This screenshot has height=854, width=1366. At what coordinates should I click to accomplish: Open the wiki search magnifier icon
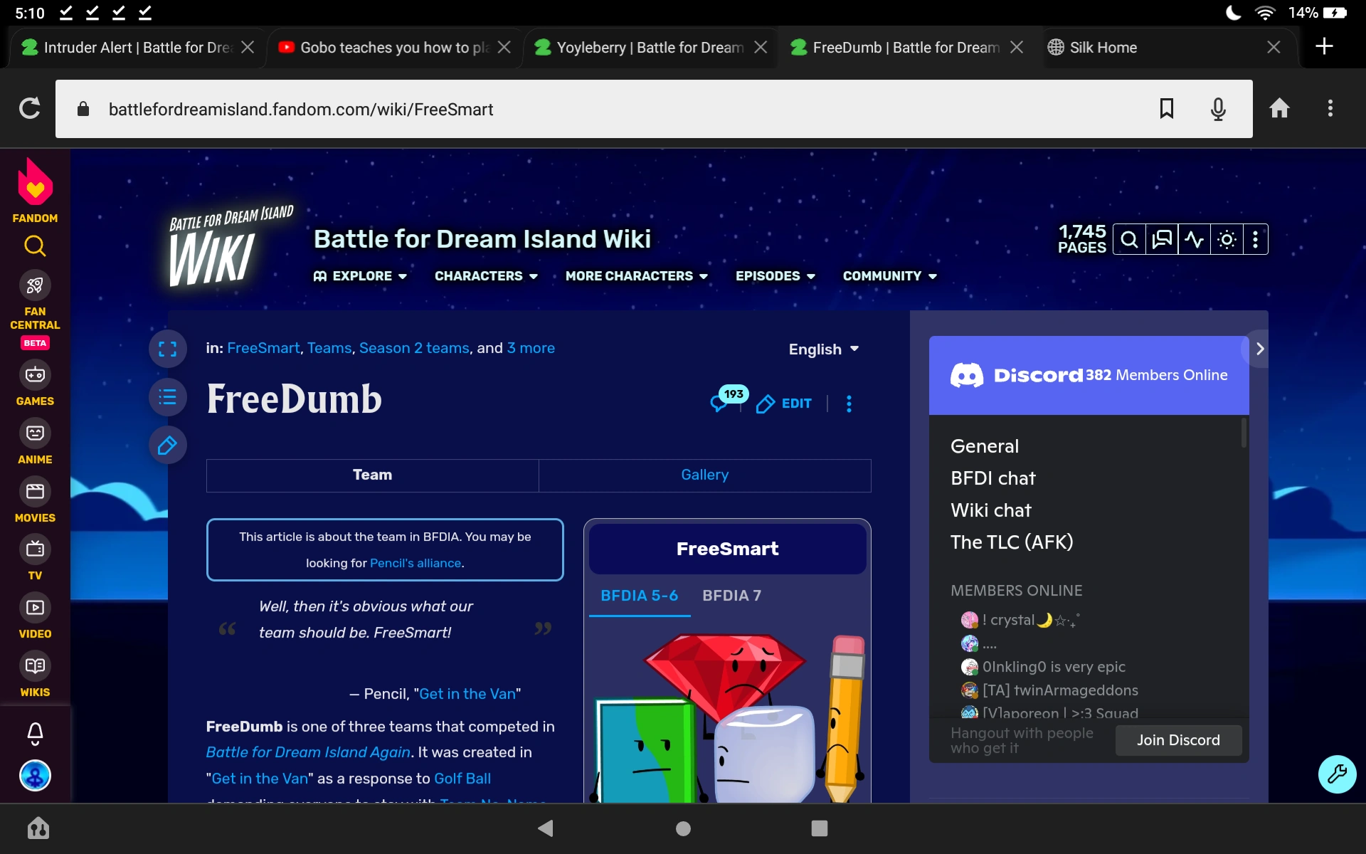(x=1129, y=239)
